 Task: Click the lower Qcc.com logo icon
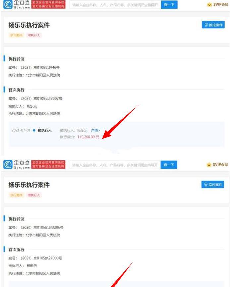pos(8,164)
